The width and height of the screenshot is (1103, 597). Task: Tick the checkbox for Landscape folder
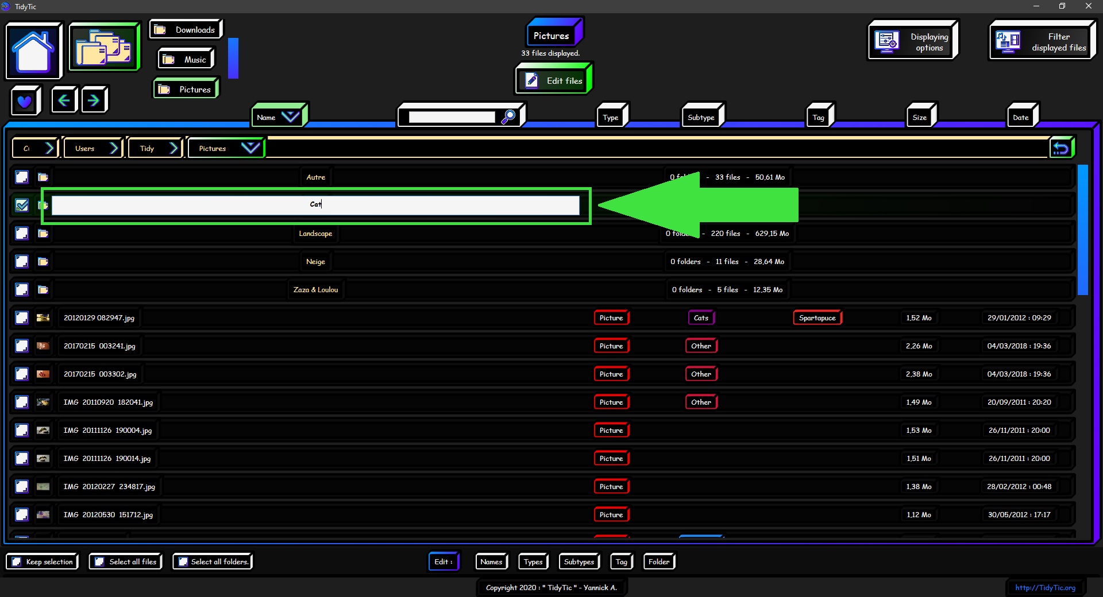coord(22,233)
